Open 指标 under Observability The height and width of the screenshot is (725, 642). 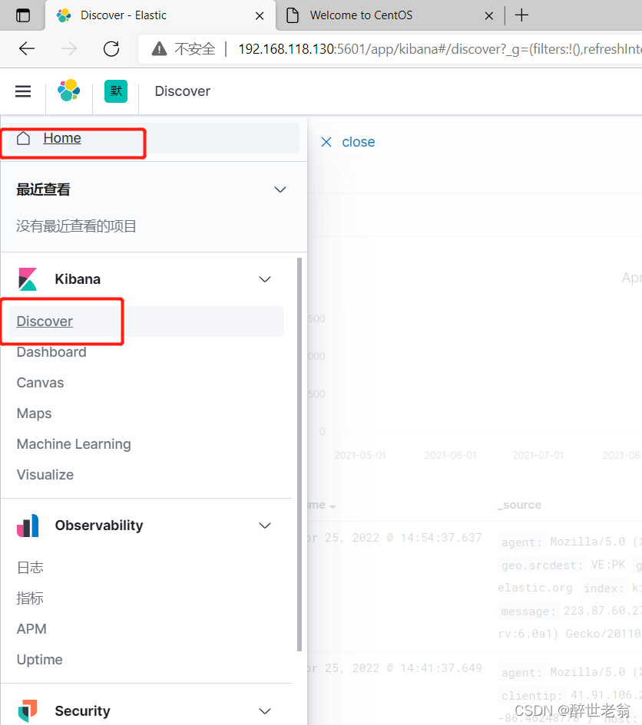(30, 598)
